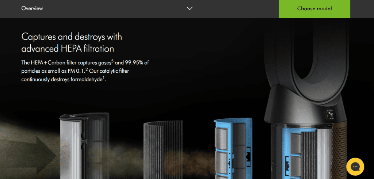Click footnote 5 after "captures gases"

point(112,61)
